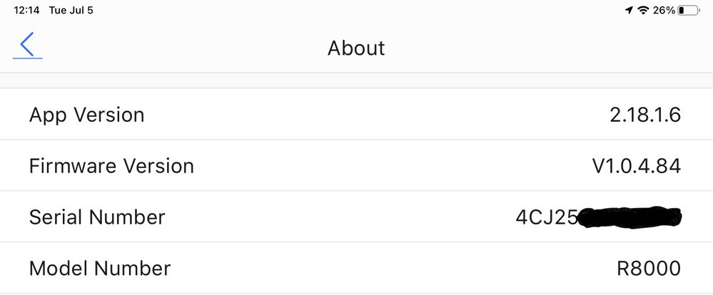Screen dimensions: 713x295
Task: Select the App Version label
Action: click(86, 115)
